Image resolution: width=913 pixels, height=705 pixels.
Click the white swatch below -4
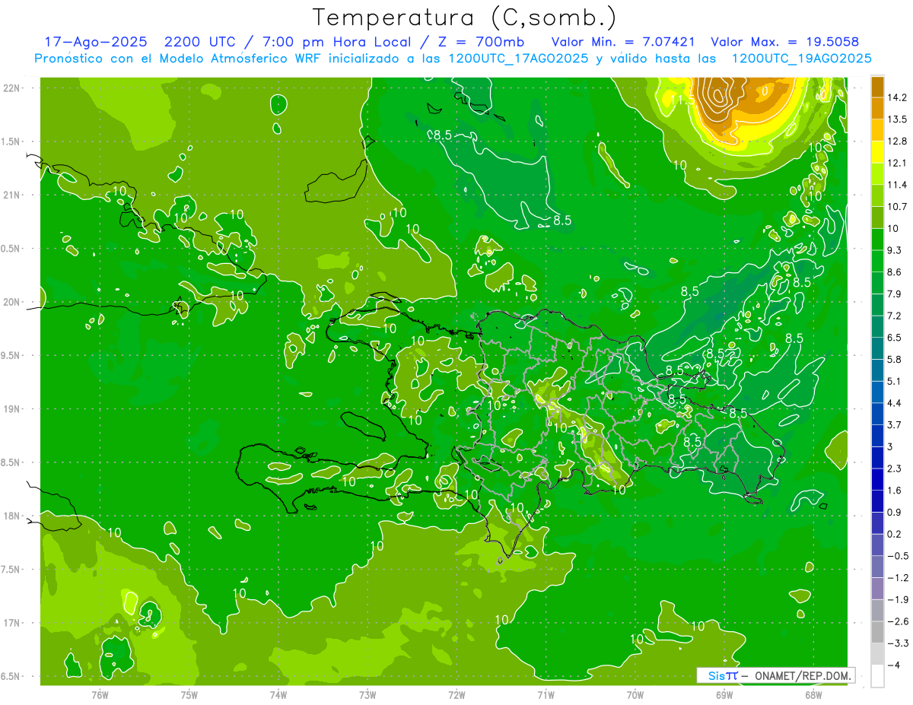(x=877, y=675)
